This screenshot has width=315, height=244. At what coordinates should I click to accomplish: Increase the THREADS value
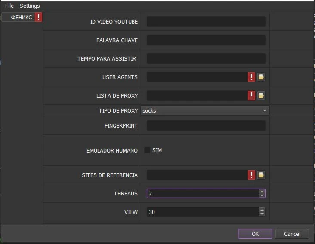coord(262,192)
